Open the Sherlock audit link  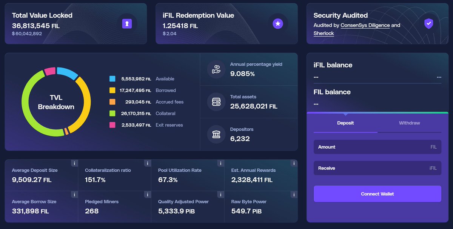pos(323,33)
